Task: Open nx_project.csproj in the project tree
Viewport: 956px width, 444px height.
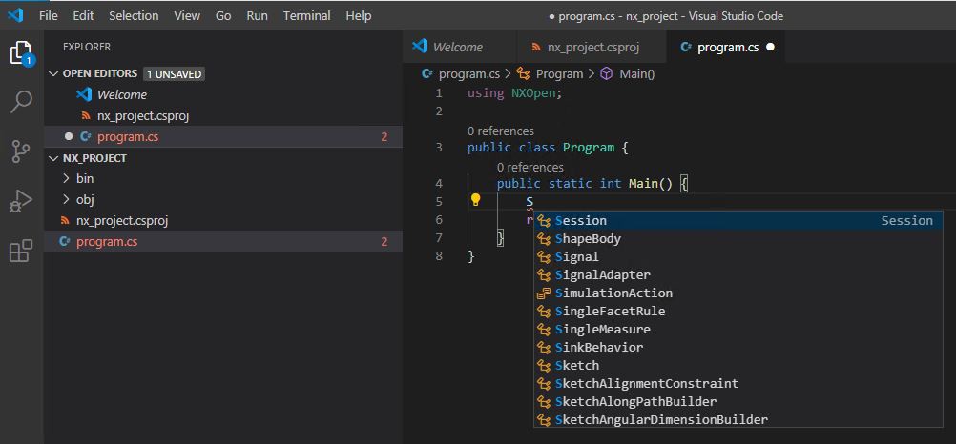Action: [x=122, y=220]
